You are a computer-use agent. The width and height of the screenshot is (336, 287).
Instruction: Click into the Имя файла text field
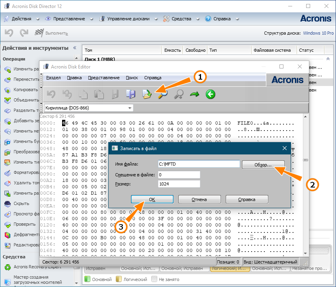click(199, 164)
